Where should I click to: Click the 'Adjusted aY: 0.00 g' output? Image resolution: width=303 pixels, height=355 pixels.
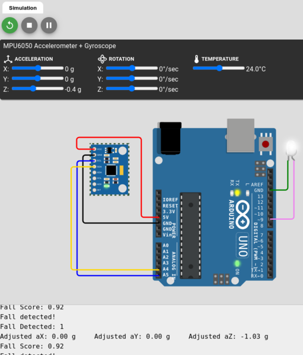pos(132,337)
